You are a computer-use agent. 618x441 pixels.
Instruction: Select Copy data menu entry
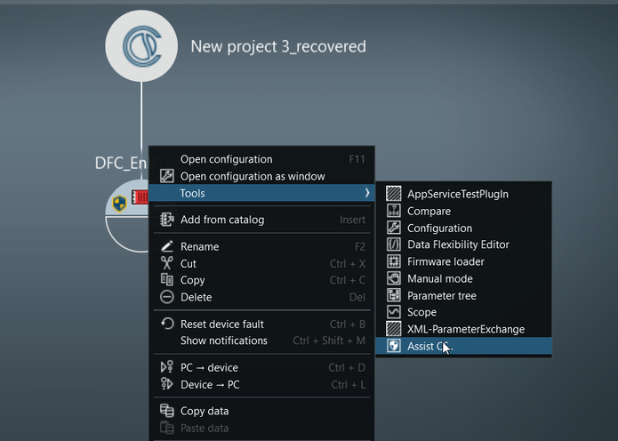[x=205, y=411]
